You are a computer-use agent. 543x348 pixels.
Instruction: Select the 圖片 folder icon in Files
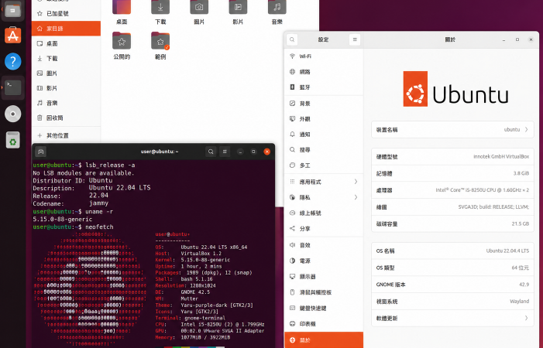(x=199, y=8)
